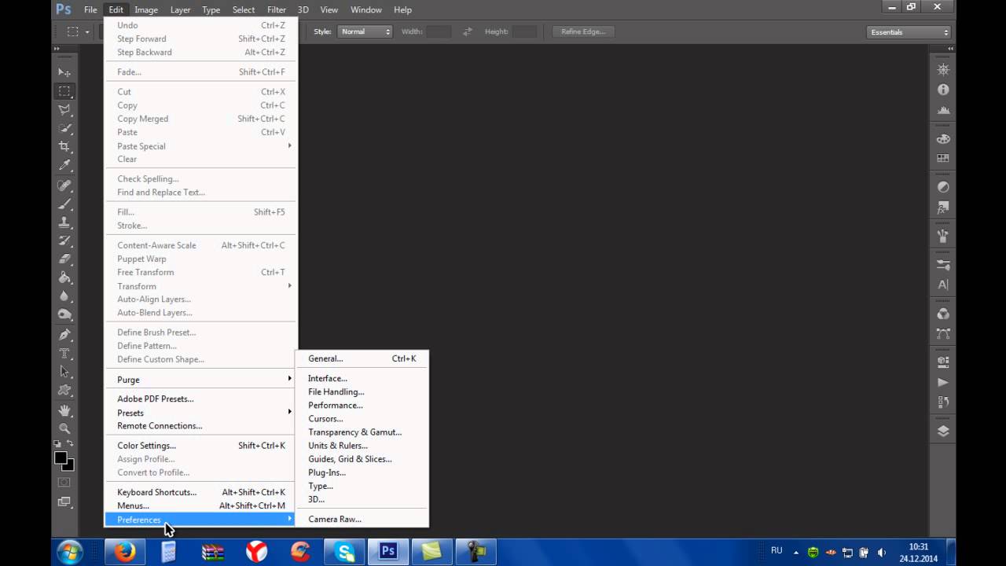The width and height of the screenshot is (1006, 566).
Task: Reset default foreground and background colors
Action: pos(58,444)
